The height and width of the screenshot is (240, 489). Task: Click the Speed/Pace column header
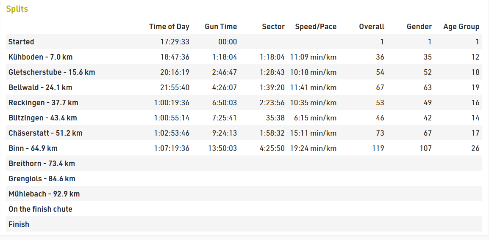316,27
